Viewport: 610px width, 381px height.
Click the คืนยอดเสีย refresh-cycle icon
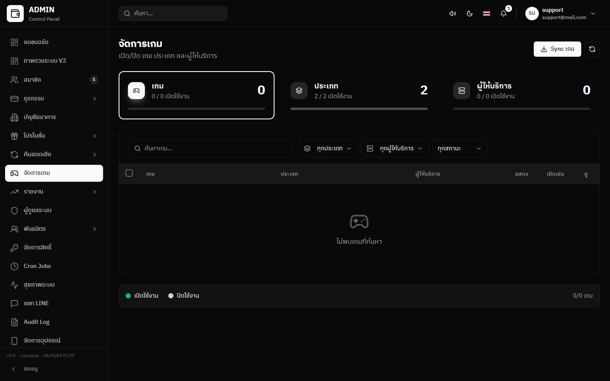[14, 155]
